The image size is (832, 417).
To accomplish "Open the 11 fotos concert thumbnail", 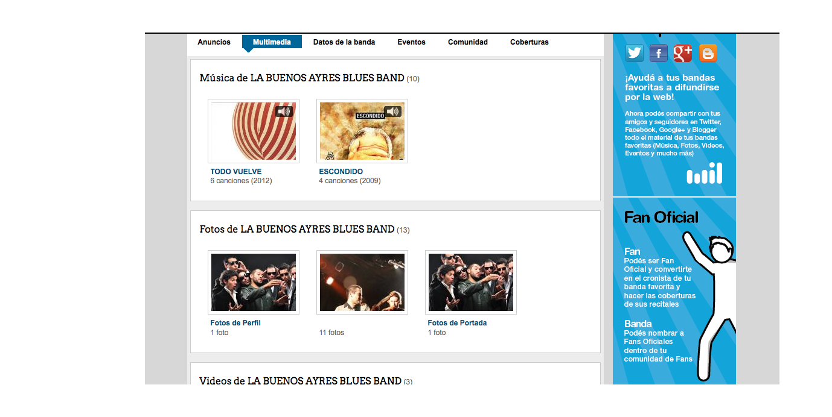I will (x=362, y=282).
